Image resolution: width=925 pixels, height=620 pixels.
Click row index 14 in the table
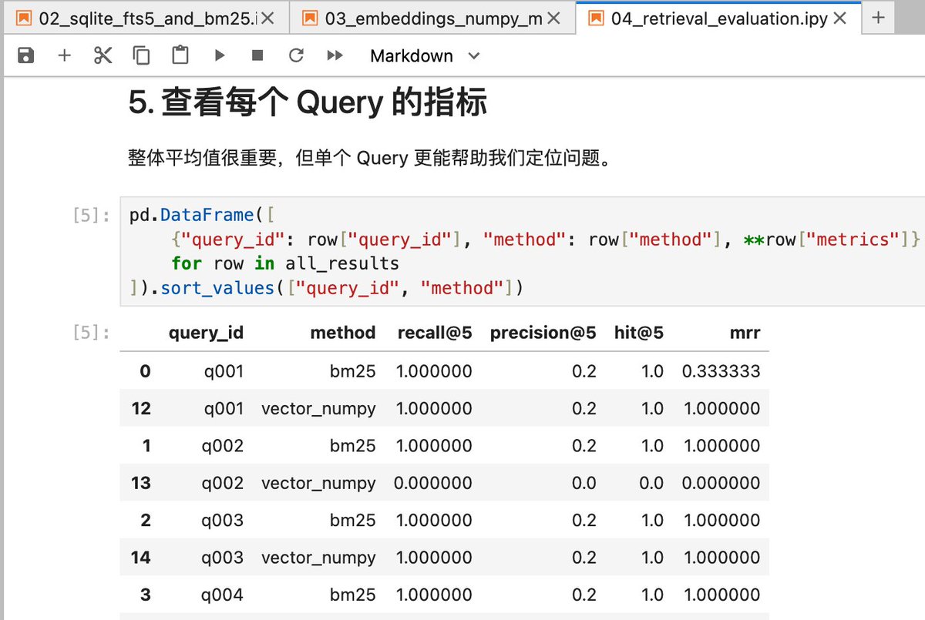tap(141, 557)
